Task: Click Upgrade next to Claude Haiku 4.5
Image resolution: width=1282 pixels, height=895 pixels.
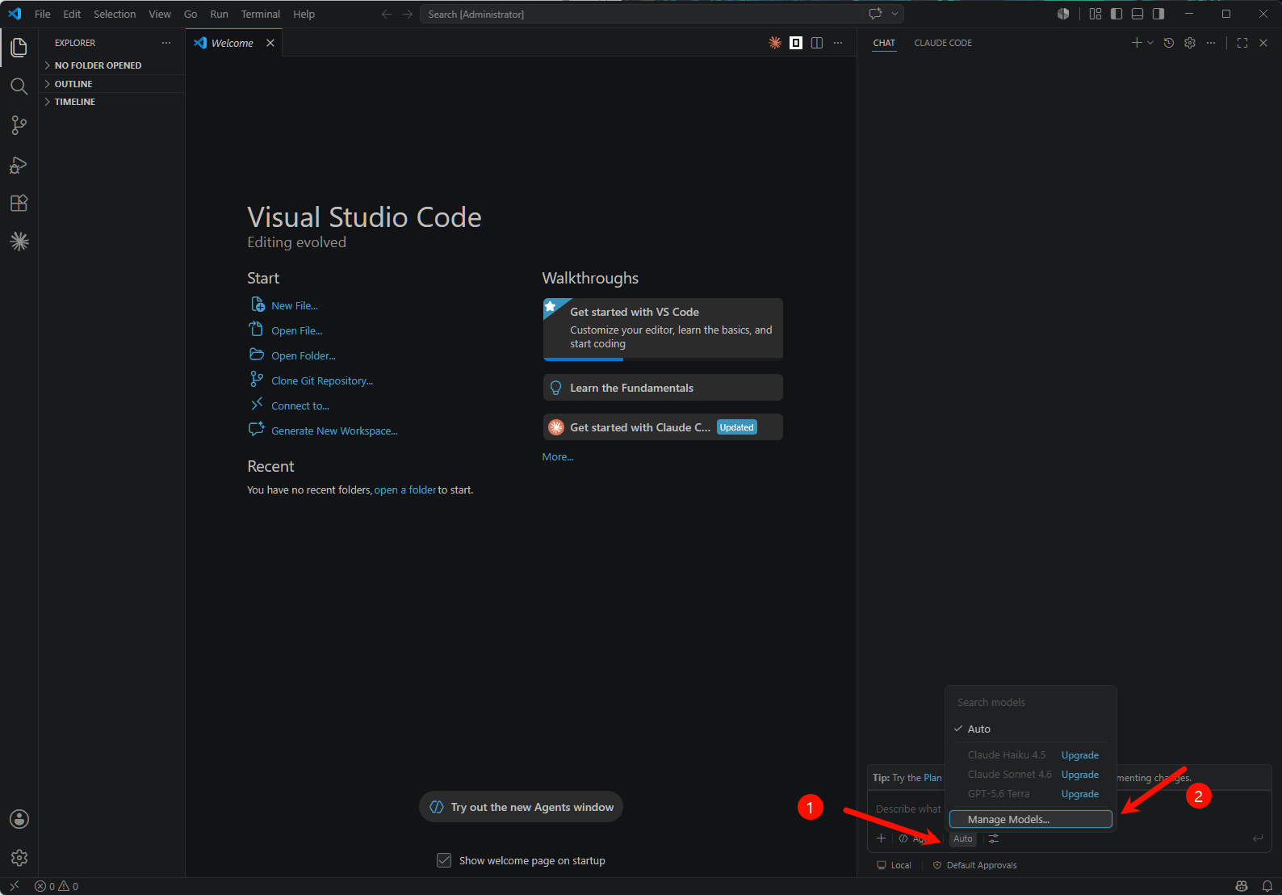Action: click(x=1080, y=755)
